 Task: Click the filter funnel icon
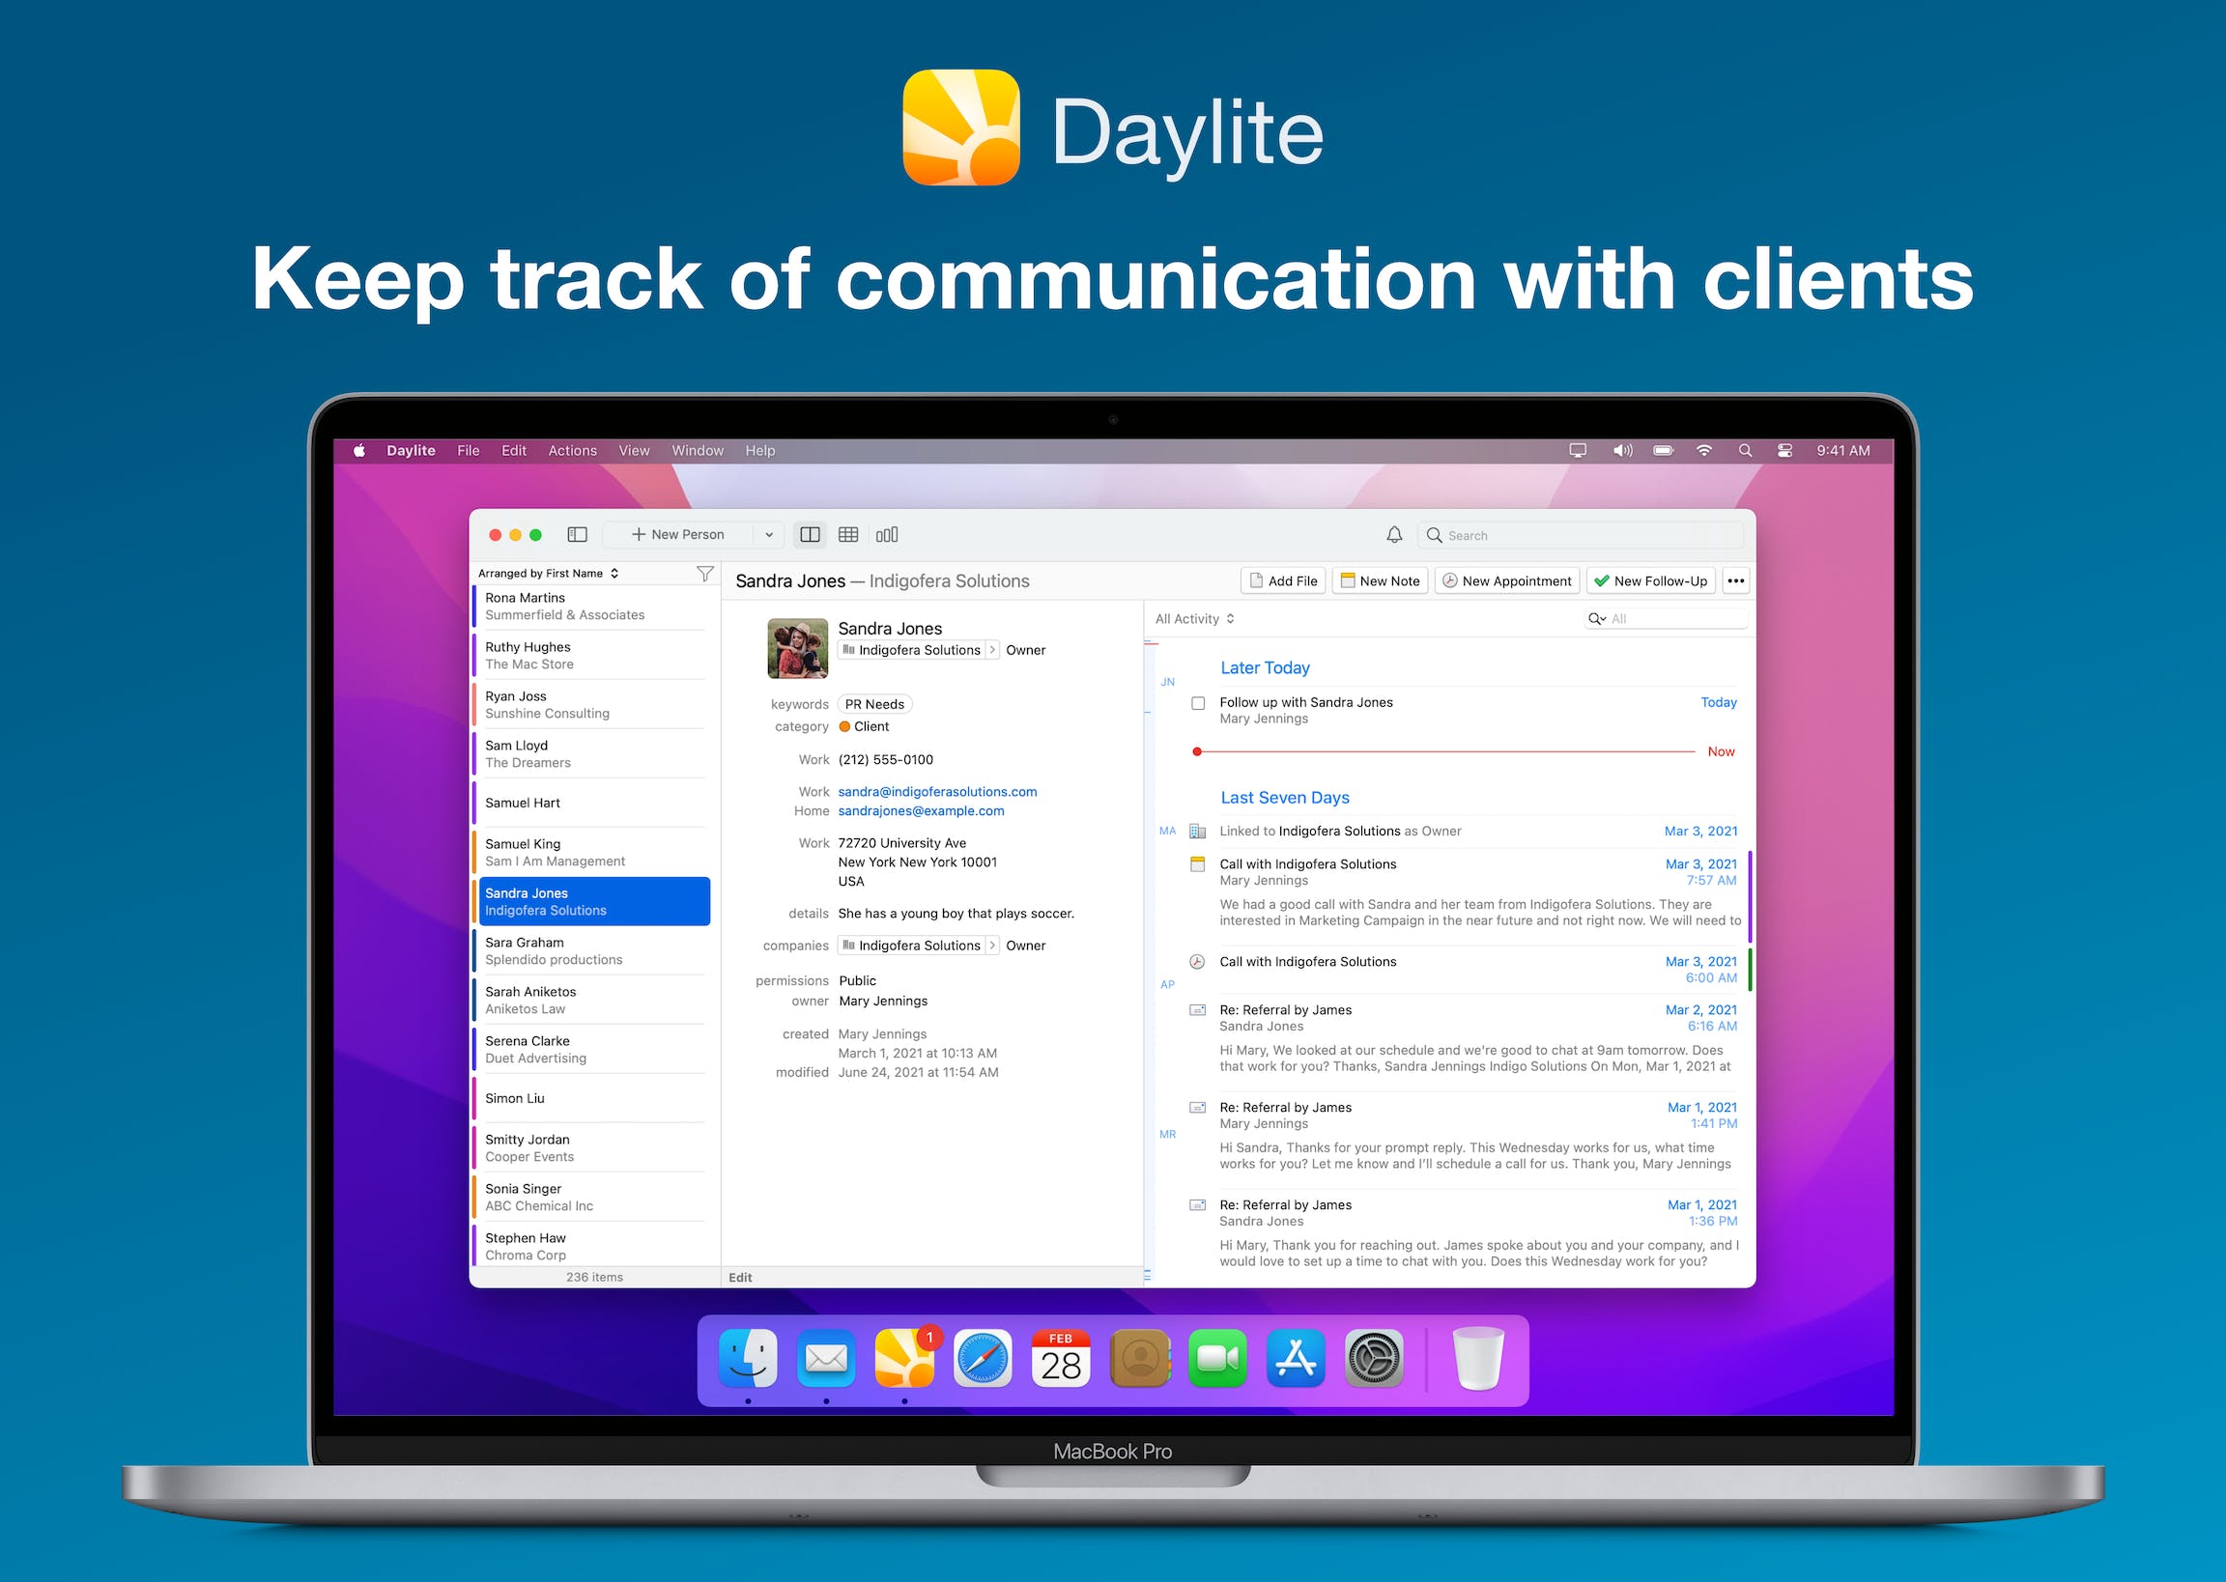point(704,574)
